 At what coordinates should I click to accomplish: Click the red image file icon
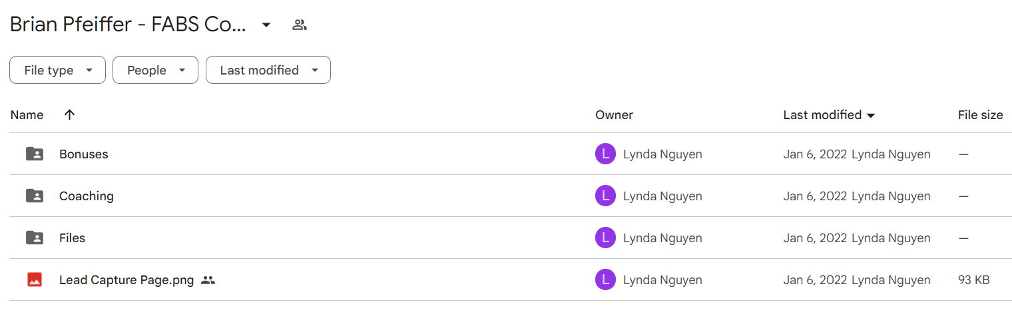pyautogui.click(x=35, y=280)
